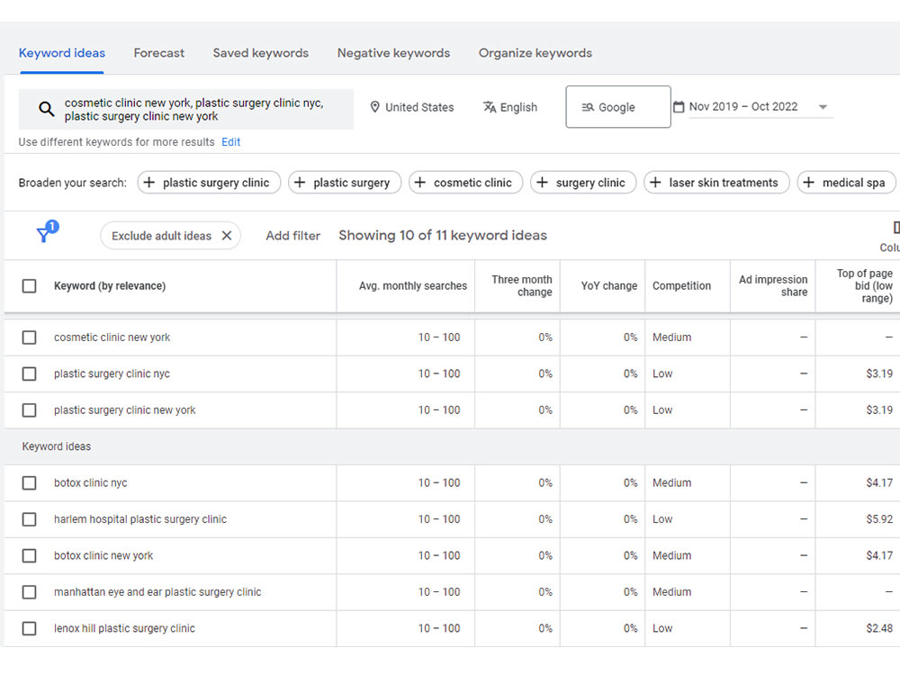
Task: Add plastic surgery clinic to broaden search
Action: coord(209,183)
